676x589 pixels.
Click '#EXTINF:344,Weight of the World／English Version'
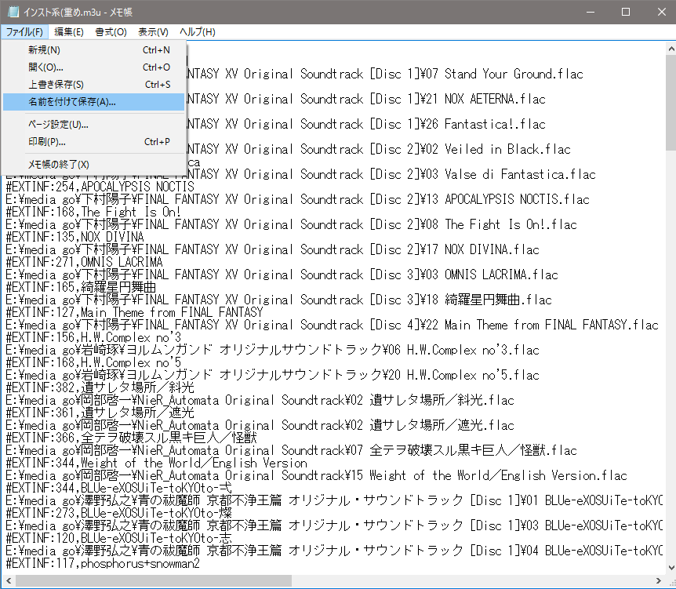coord(157,463)
